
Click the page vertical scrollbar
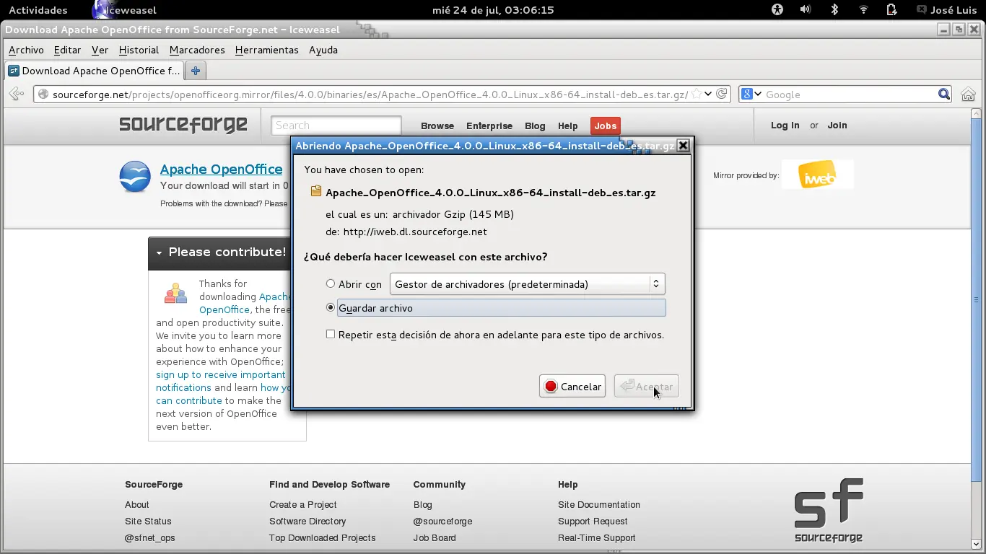[977, 299]
